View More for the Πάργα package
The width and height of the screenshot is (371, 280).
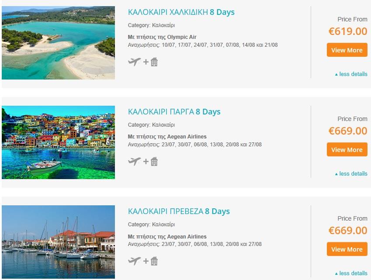point(347,149)
